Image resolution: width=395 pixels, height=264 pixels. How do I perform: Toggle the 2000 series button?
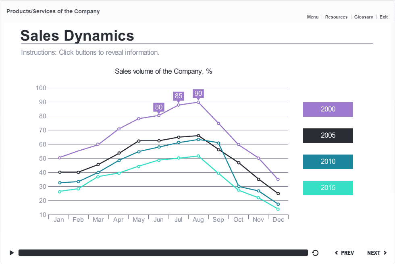(x=328, y=109)
